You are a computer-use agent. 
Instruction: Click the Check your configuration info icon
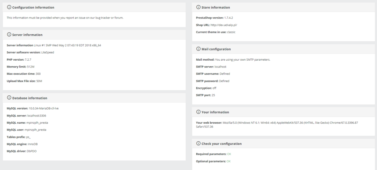198,144
